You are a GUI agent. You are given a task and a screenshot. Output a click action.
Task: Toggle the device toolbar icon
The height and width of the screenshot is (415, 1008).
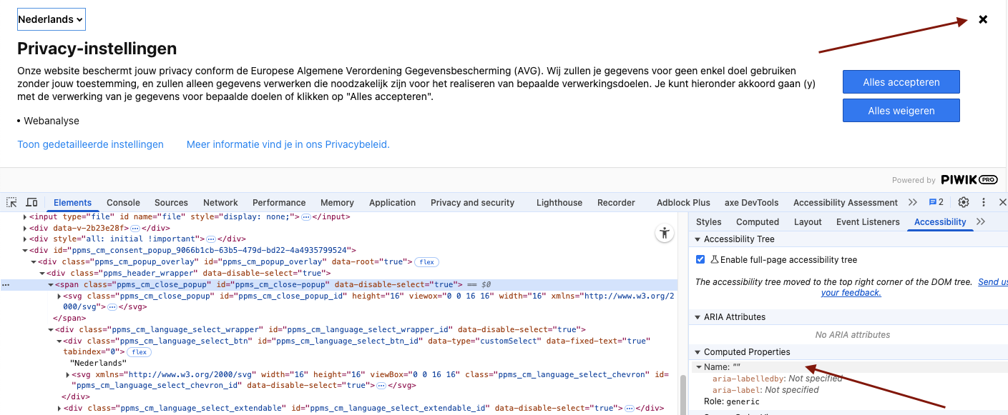click(x=31, y=203)
